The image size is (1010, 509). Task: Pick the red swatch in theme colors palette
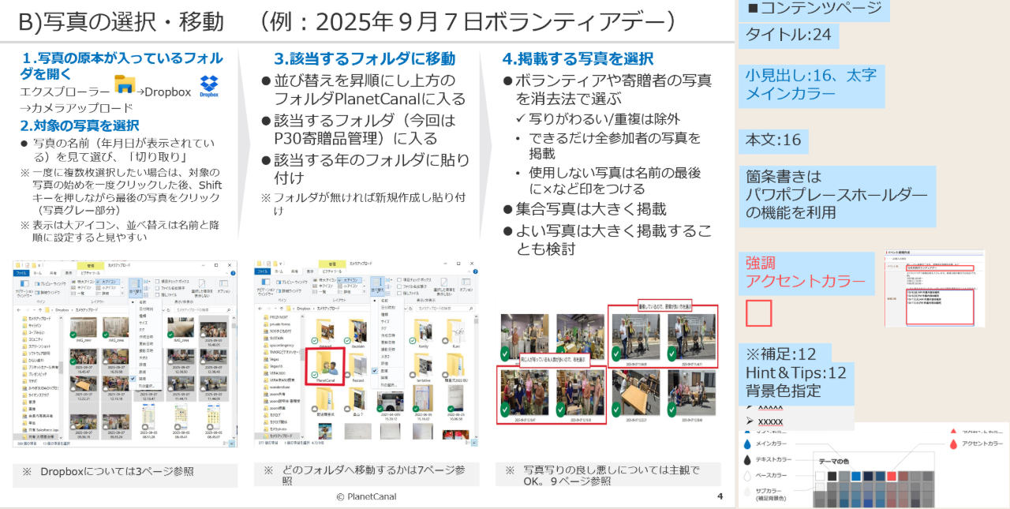coord(892,476)
